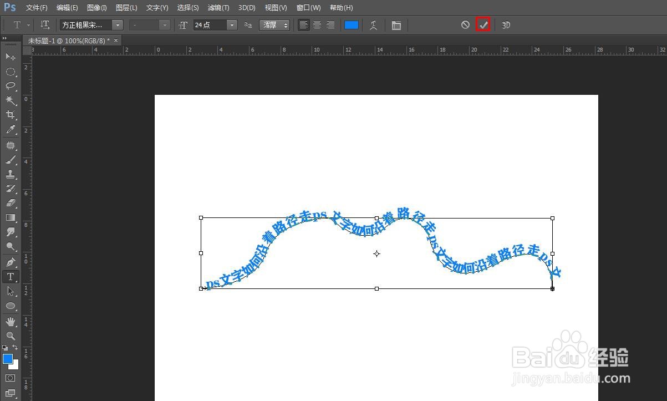667x401 pixels.
Task: Click the Ps application logo
Action: pos(10,8)
